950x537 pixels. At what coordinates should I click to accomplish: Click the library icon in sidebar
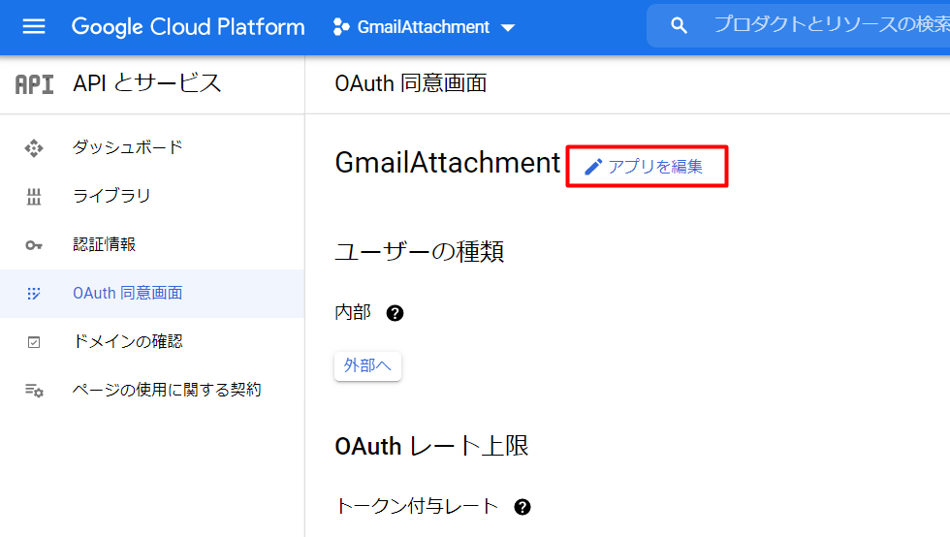pos(34,197)
